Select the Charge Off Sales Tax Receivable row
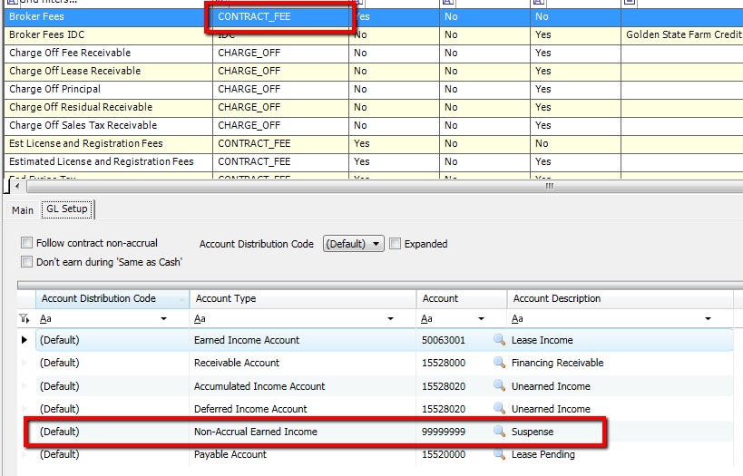This screenshot has width=743, height=476. pyautogui.click(x=374, y=125)
